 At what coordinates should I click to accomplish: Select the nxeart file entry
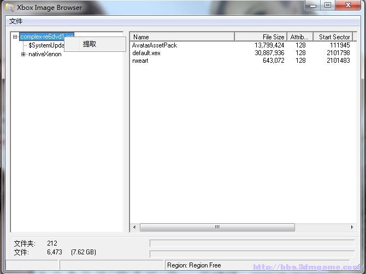coord(140,61)
